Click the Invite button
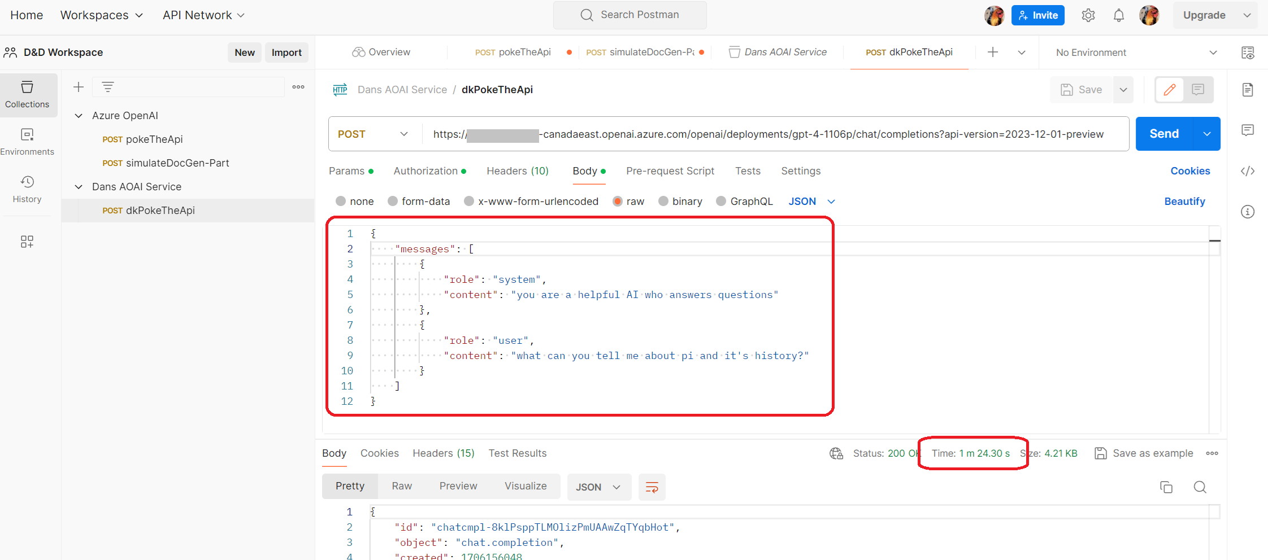 pos(1038,15)
